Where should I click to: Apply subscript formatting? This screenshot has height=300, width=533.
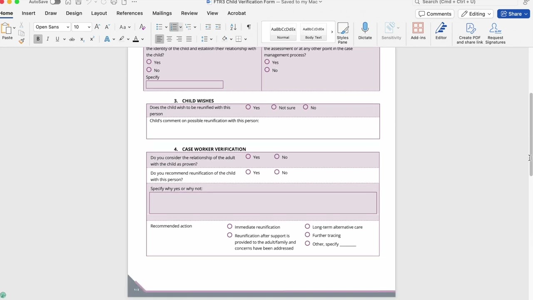point(82,39)
